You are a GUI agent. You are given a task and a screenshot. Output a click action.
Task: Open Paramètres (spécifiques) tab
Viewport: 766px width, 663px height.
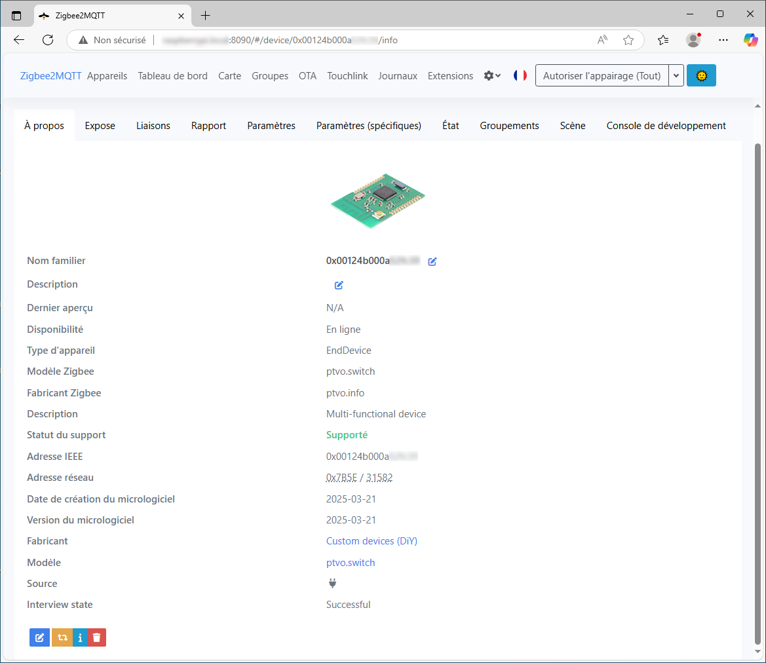tap(369, 126)
